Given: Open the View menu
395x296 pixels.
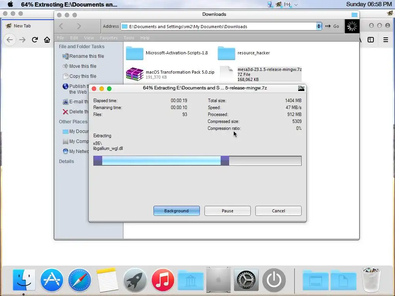Looking at the screenshot, I should [89, 38].
